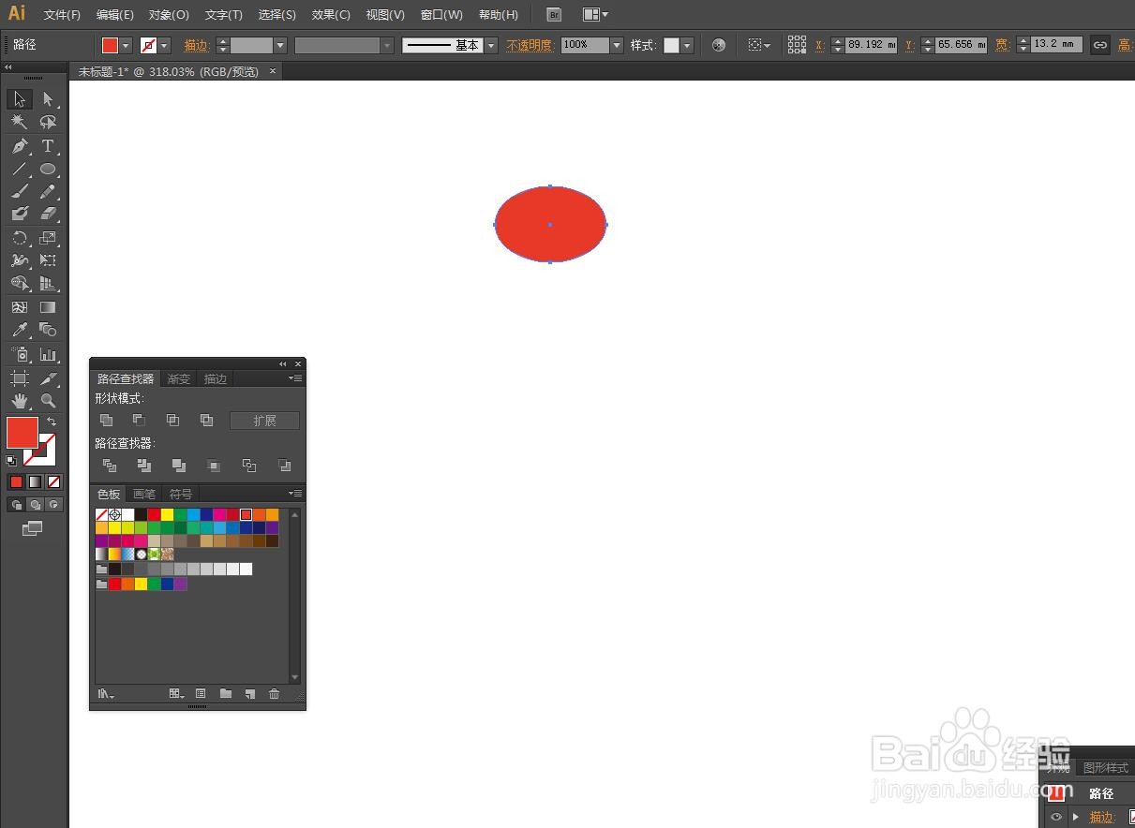Open opacity 100% dropdown arrow

617,45
